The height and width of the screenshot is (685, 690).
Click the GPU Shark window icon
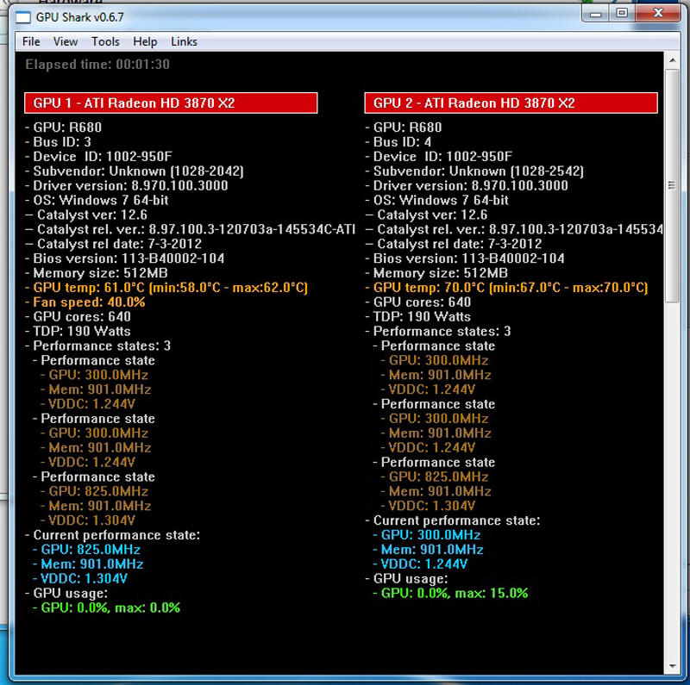coord(23,17)
